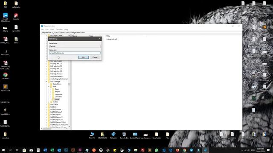Collapse the shell key under Msi.Package
The width and height of the screenshot is (273, 153).
(49, 87)
